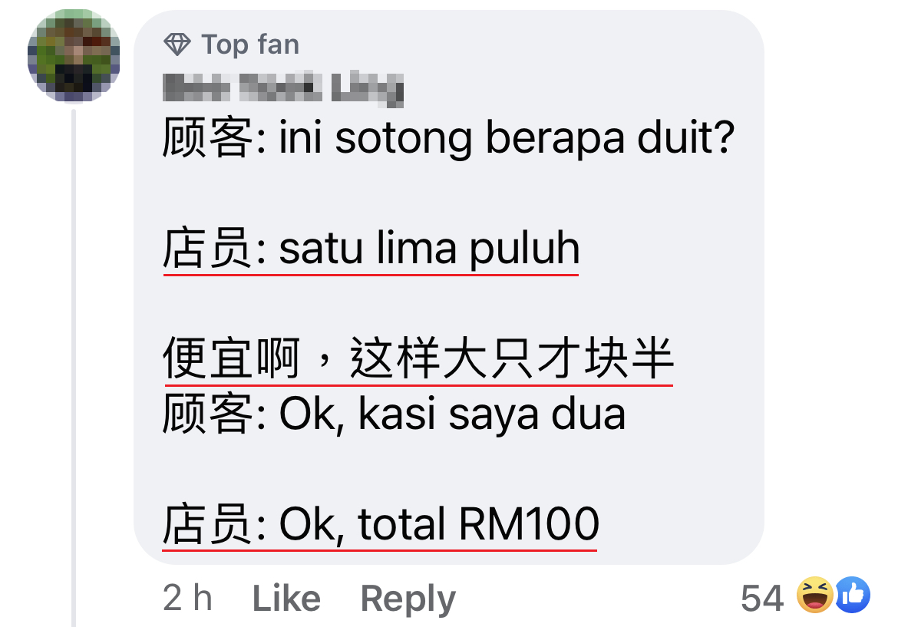Click the underlined "satu lima puluh" text
This screenshot has height=627, width=898.
[x=430, y=249]
